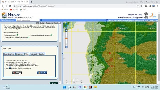Click the Next button
This screenshot has width=160, height=90.
pyautogui.click(x=54, y=83)
